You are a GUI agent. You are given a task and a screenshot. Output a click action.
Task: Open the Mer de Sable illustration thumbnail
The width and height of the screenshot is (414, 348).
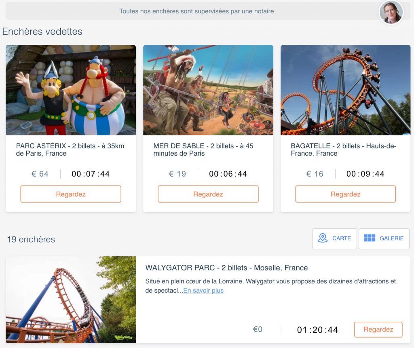pos(208,90)
